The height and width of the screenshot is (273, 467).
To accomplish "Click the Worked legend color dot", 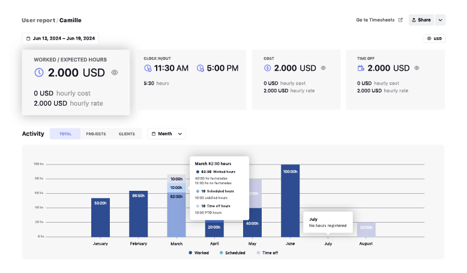I will (190, 253).
